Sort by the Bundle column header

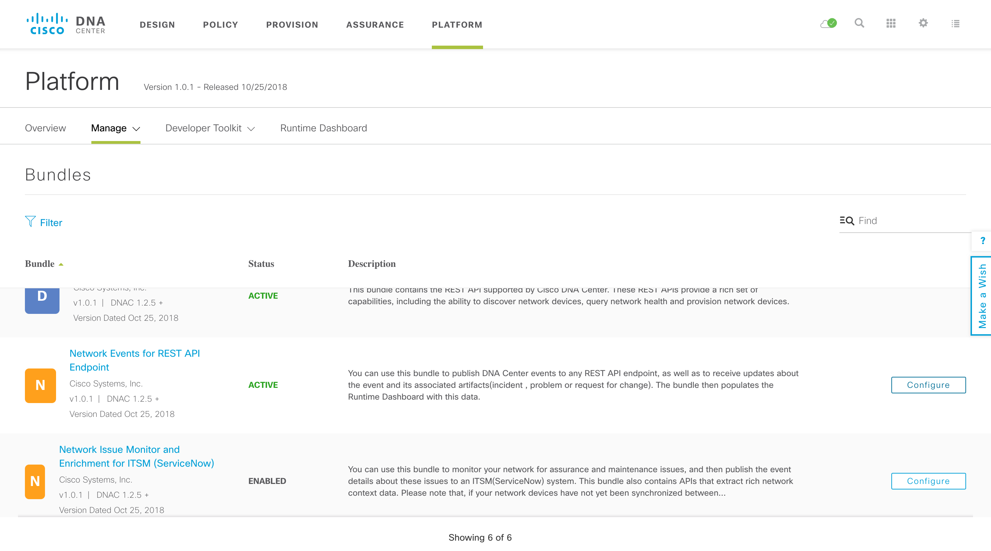click(x=40, y=264)
